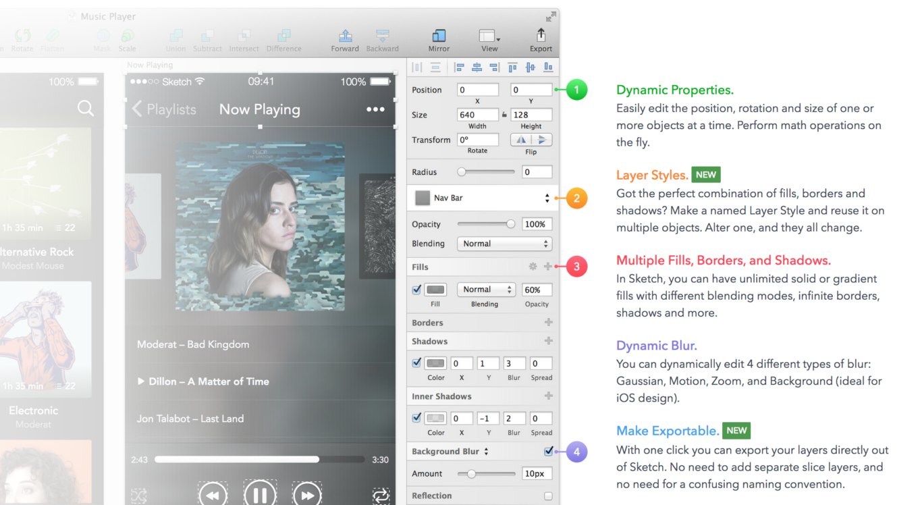The image size is (922, 505).
Task: Flip the layer vertically
Action: [x=542, y=140]
